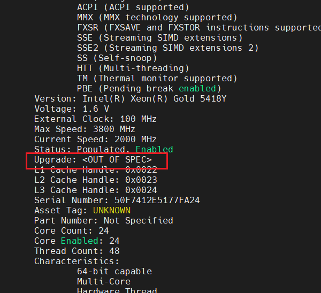This screenshot has height=293, width=321.
Task: Click the SSE2 Streaming SIMD extensions 2 line
Action: coord(167,48)
